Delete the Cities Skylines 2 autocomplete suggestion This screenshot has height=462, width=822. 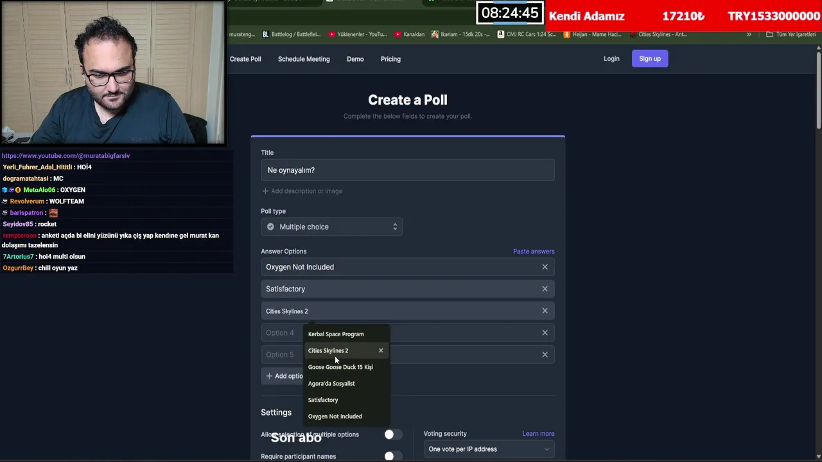(x=381, y=350)
